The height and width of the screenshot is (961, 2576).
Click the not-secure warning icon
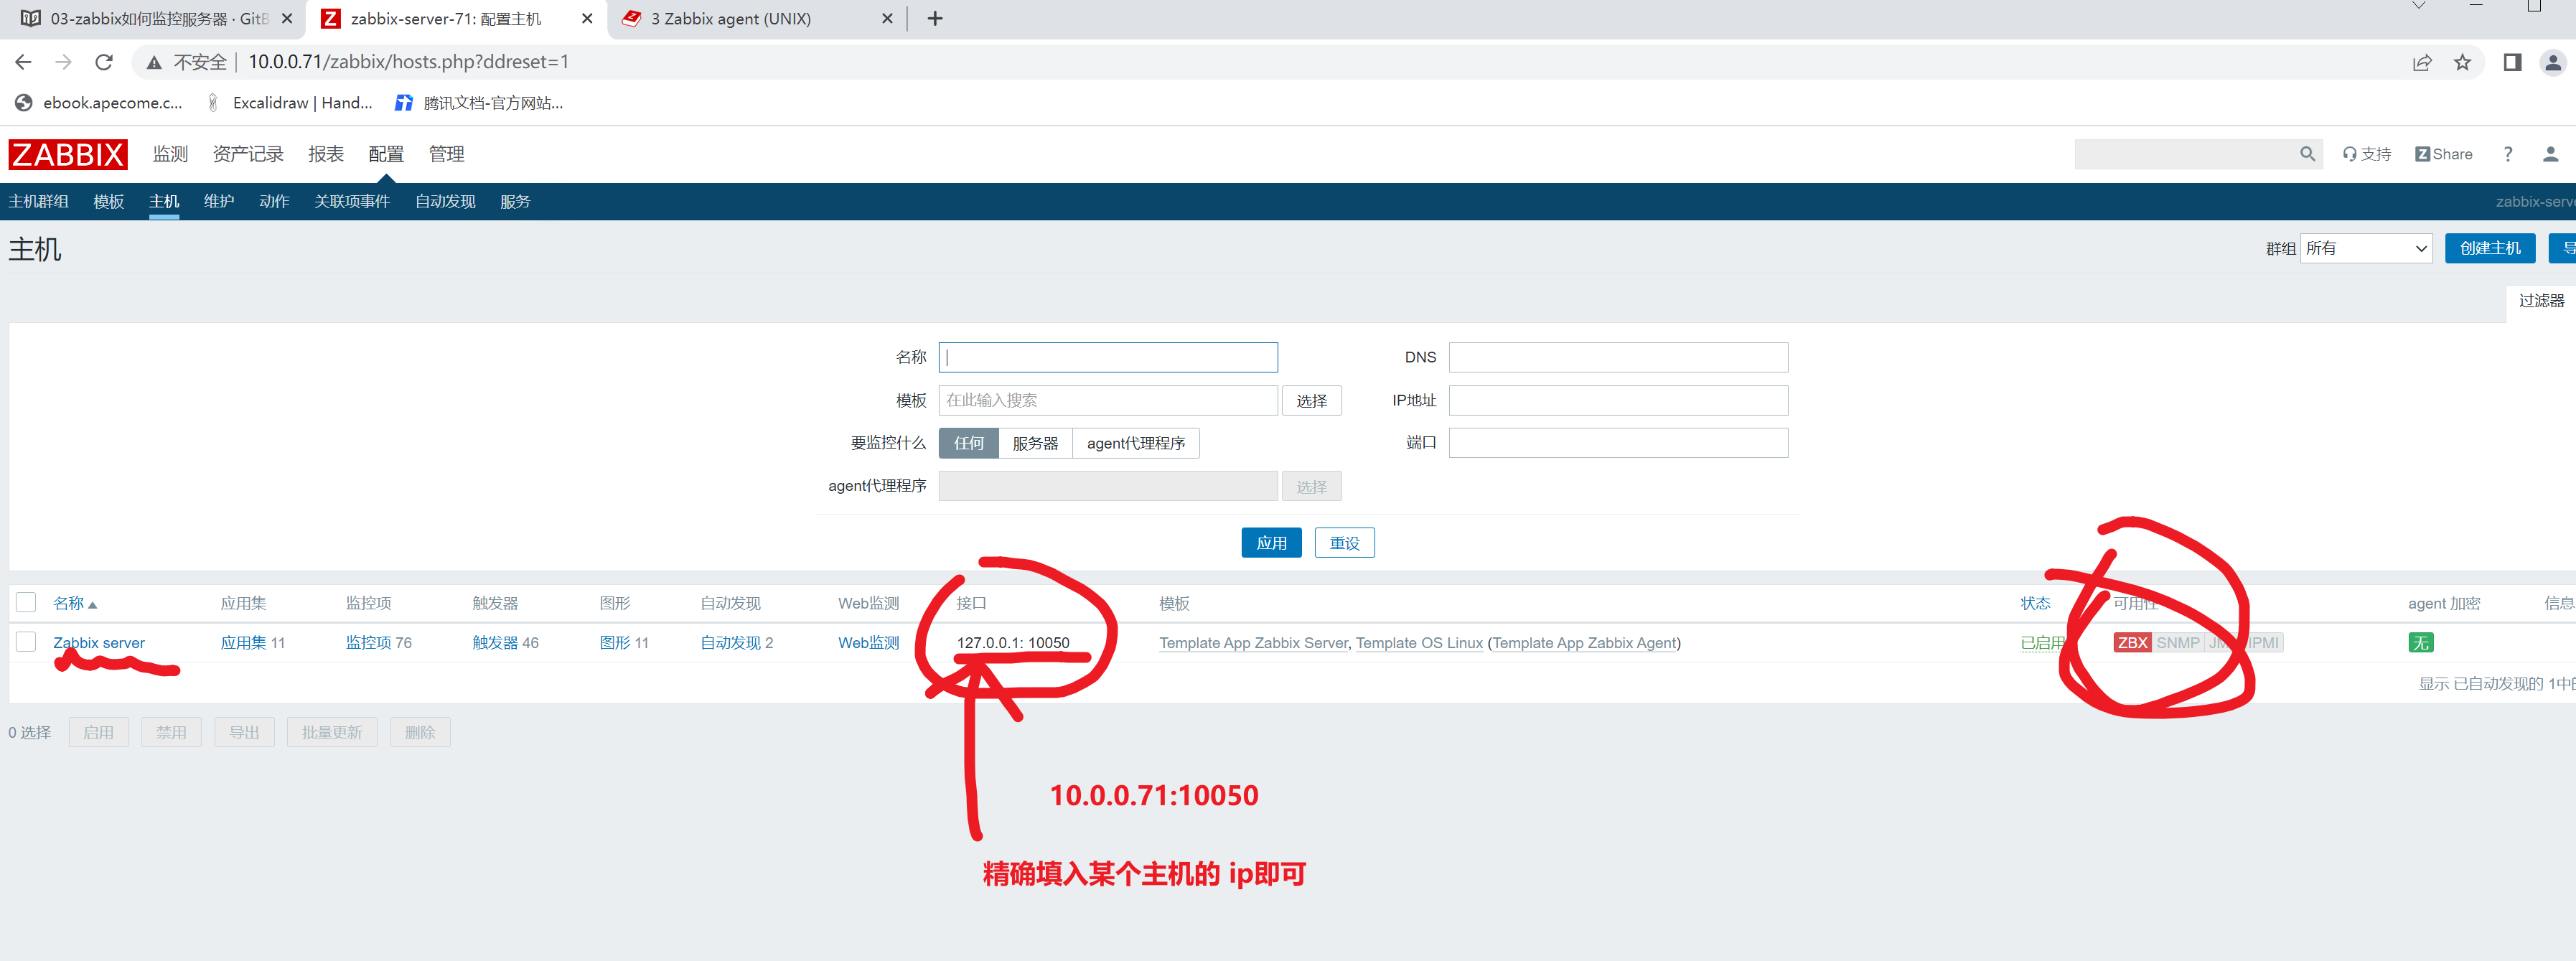pyautogui.click(x=154, y=63)
